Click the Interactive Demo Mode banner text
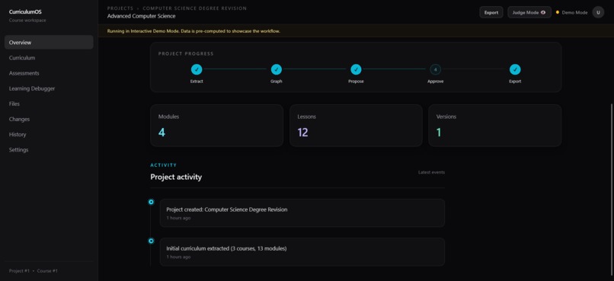This screenshot has width=614, height=281. coord(193,31)
